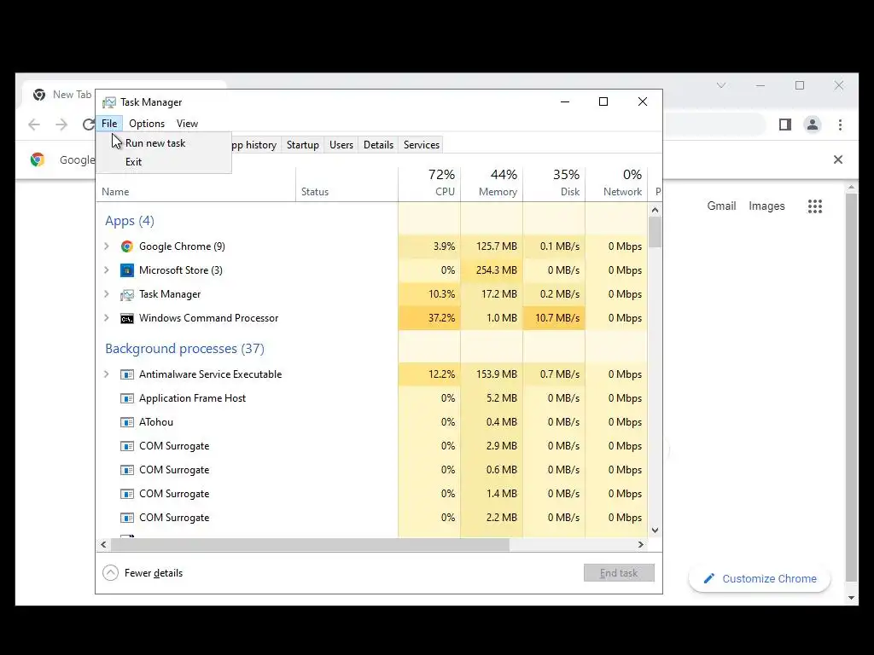Viewport: 874px width, 655px height.
Task: Click the 153.9 MB memory value
Action: pos(497,374)
